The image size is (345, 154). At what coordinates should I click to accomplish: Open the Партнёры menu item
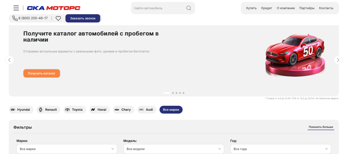click(x=307, y=8)
